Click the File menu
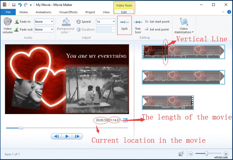The height and width of the screenshot is (160, 233). tap(8, 12)
